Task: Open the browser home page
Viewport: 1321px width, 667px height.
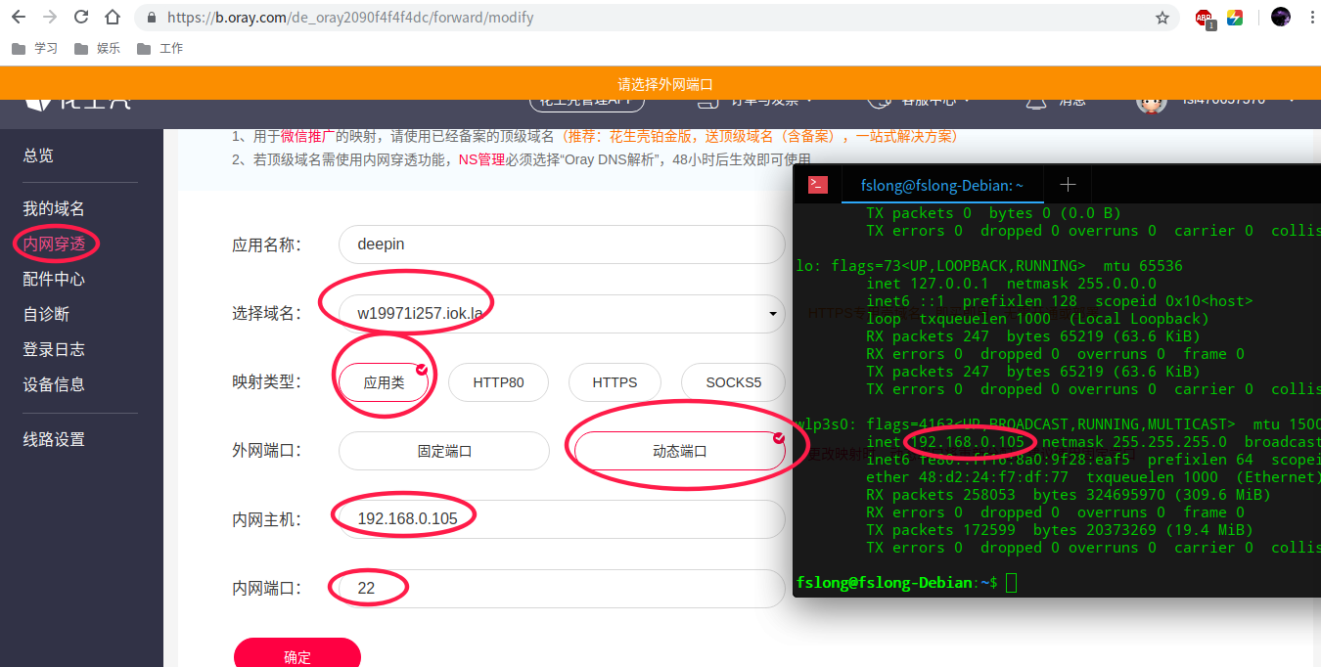Action: point(113,17)
